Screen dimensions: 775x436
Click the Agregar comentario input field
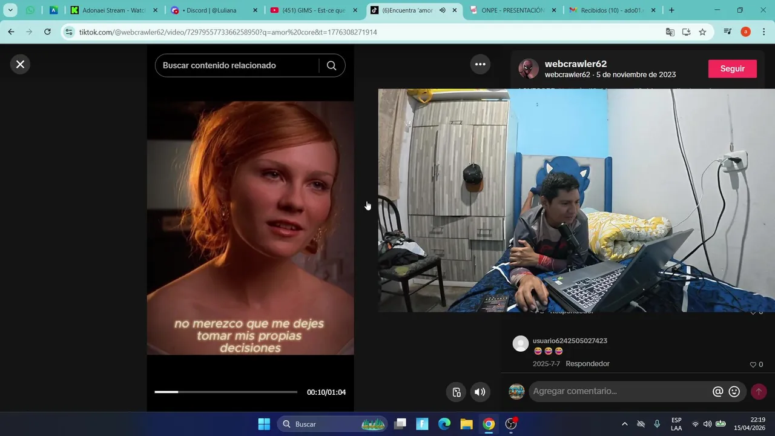[619, 391]
